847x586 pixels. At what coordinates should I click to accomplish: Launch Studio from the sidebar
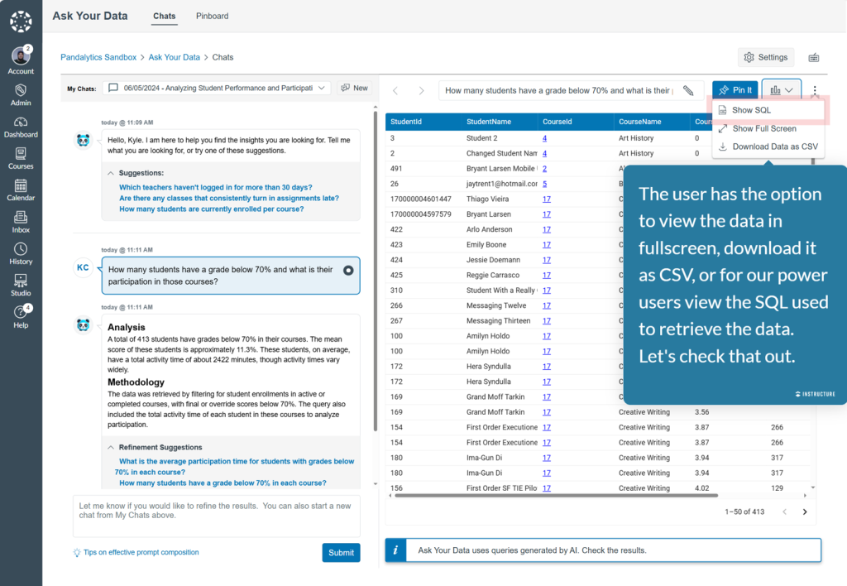pos(21,286)
